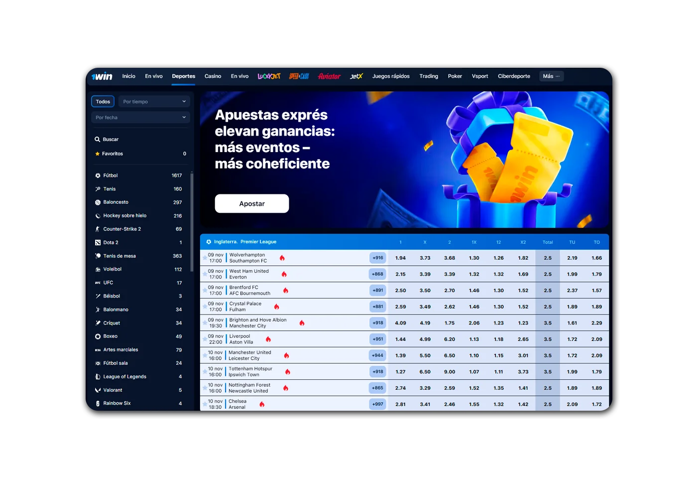Select the Dota 2 icon
The height and width of the screenshot is (479, 699).
[x=98, y=243]
